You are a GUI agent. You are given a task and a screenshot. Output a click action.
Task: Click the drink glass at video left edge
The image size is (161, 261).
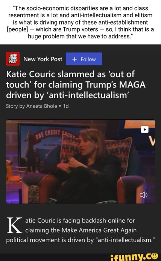tap(9, 171)
